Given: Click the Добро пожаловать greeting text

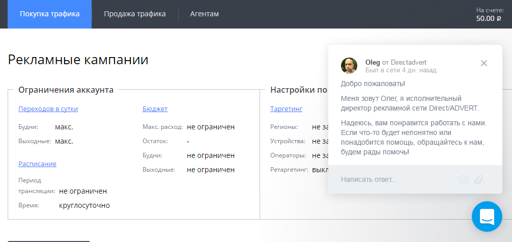Looking at the screenshot, I should 373,84.
